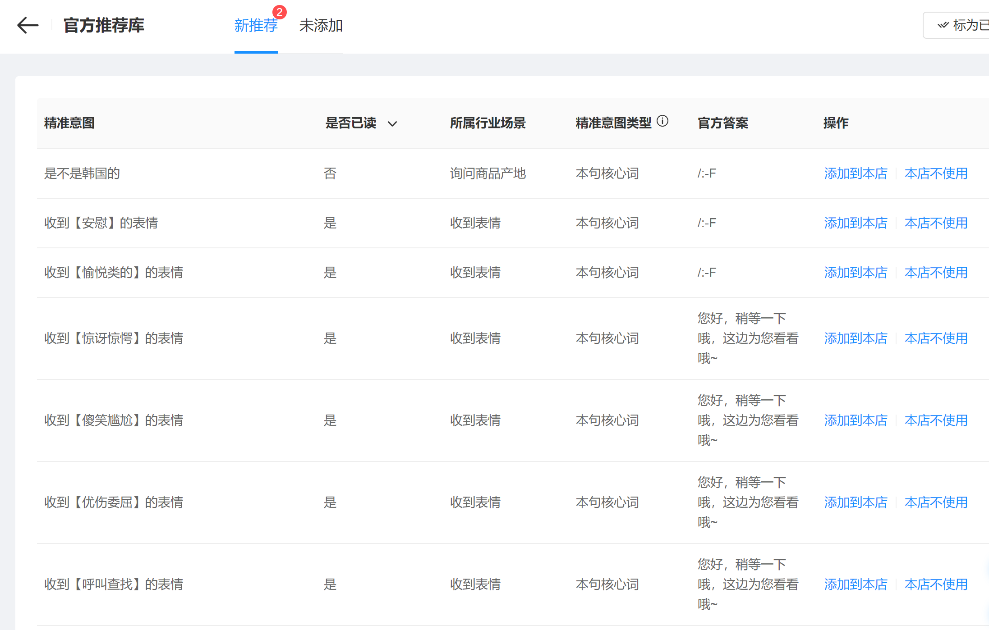
Task: Click the 询问商品产地 scene cell
Action: [488, 173]
